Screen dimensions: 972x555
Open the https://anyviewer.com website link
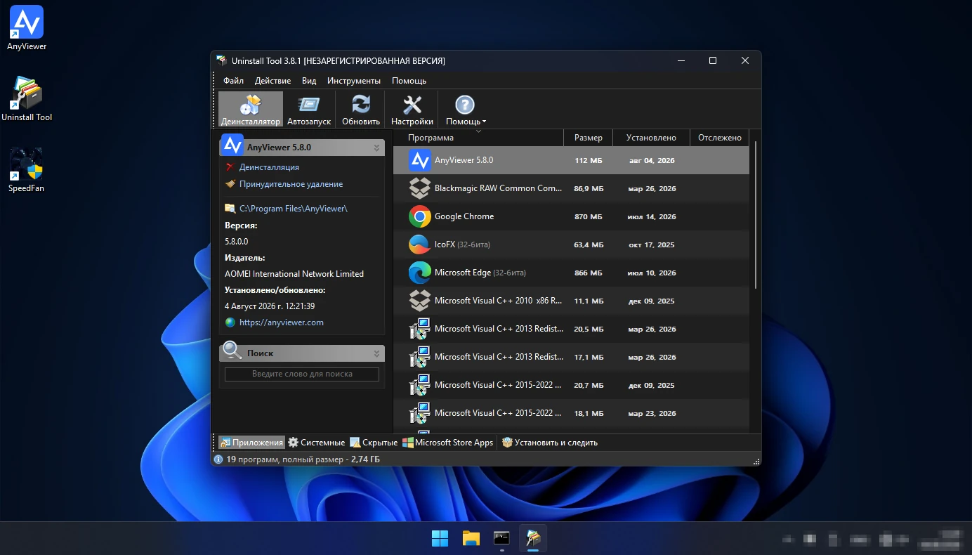point(281,322)
